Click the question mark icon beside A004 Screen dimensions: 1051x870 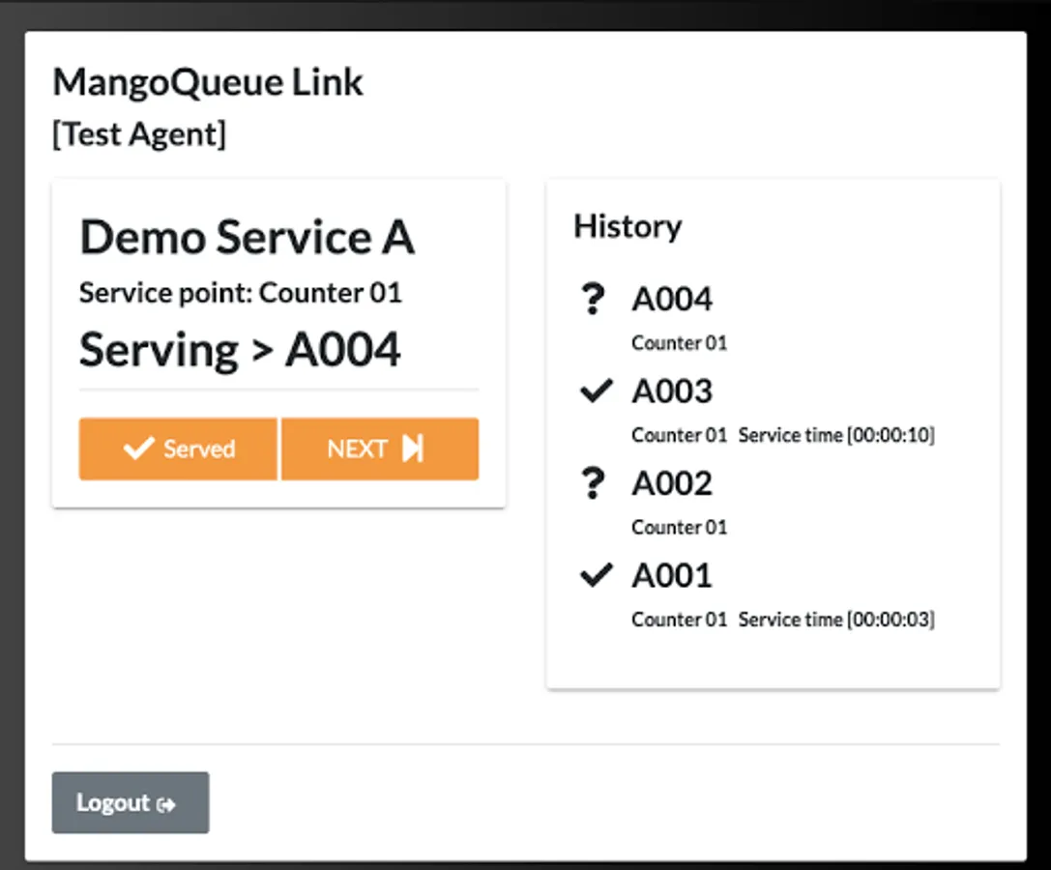coord(595,300)
